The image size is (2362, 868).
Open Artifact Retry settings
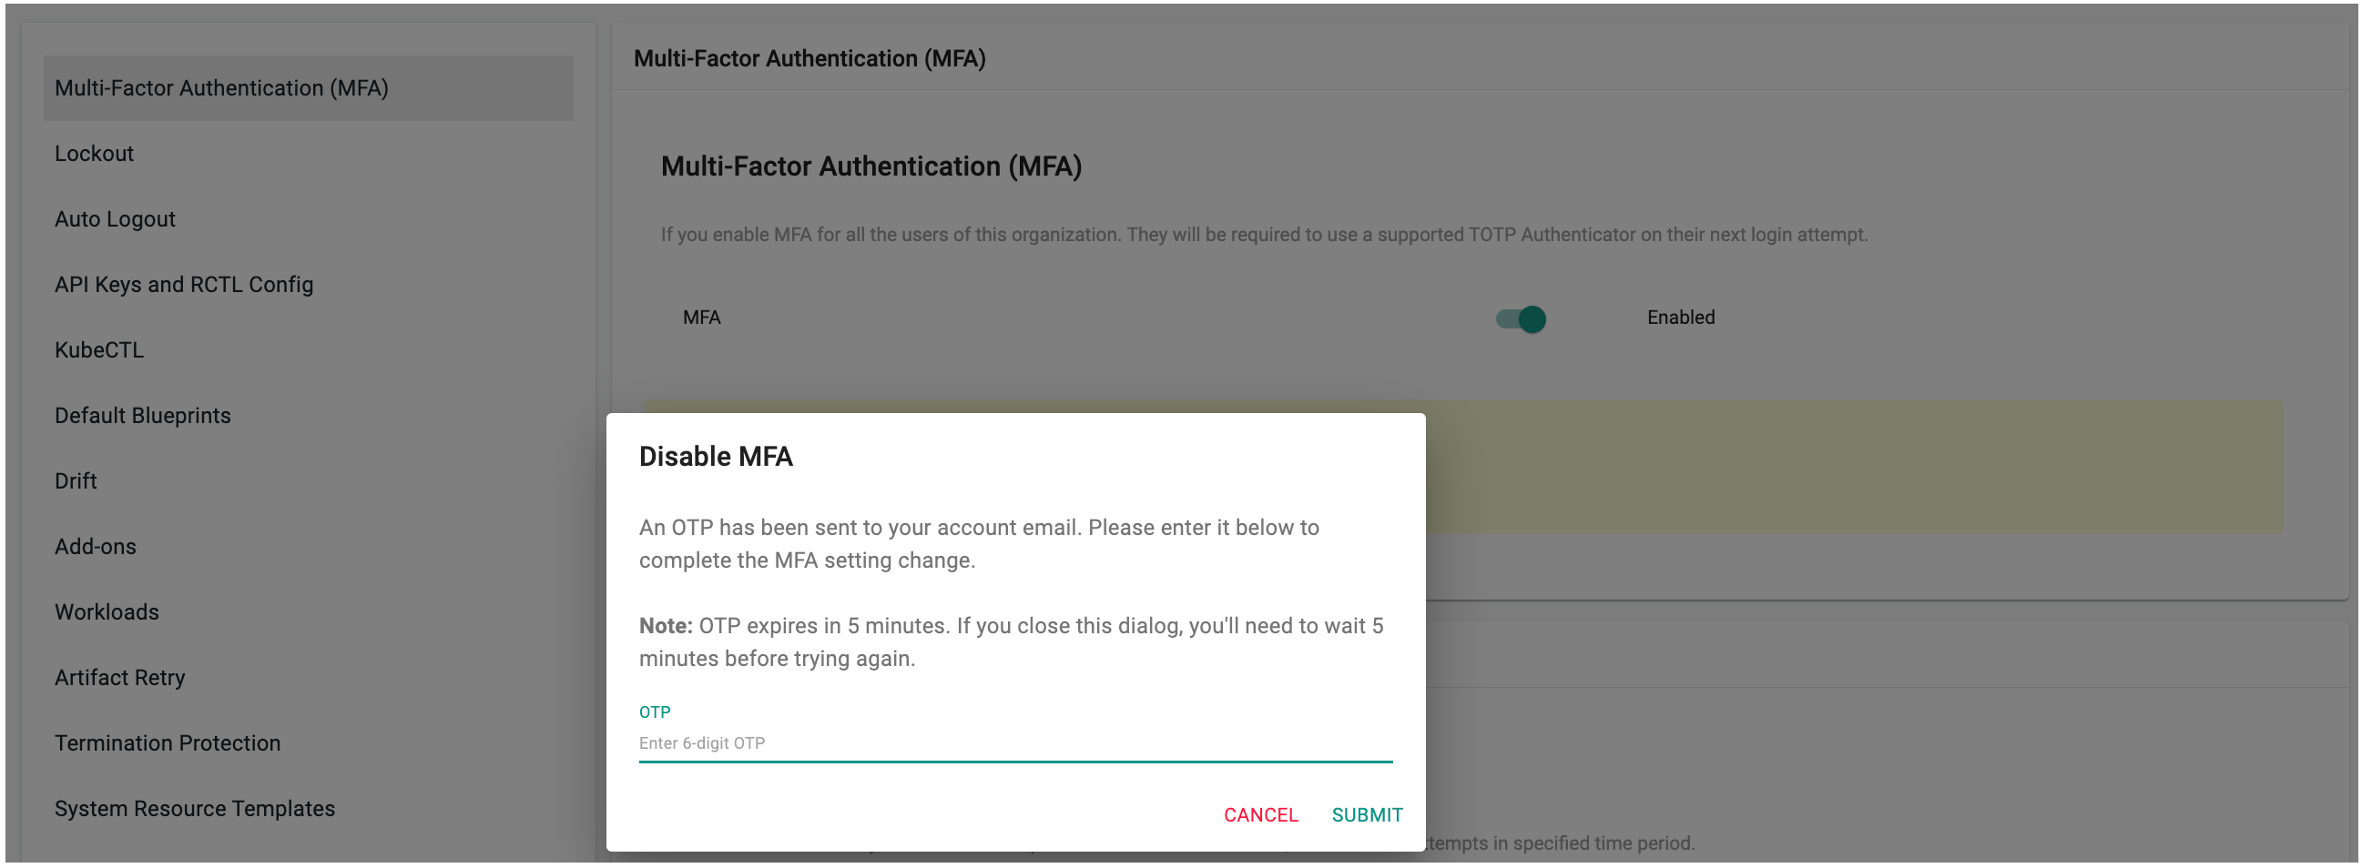119,678
